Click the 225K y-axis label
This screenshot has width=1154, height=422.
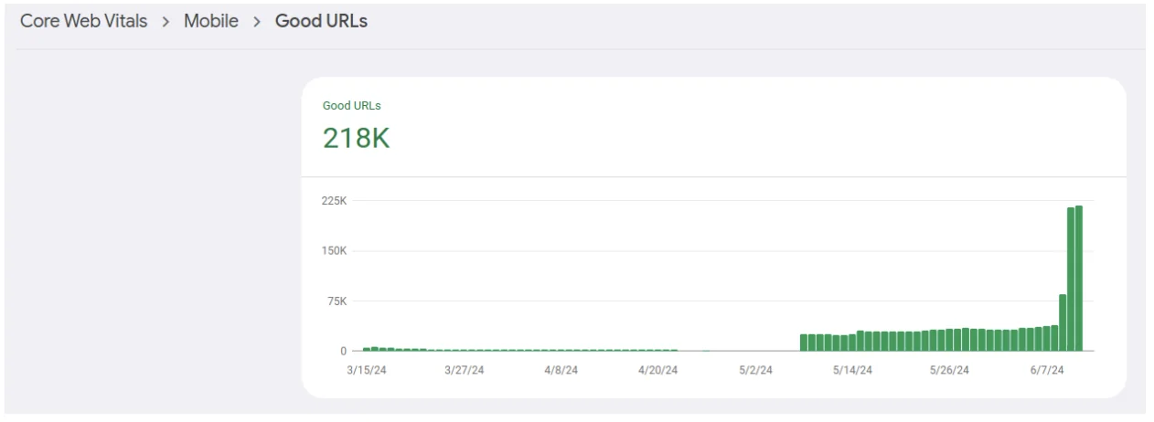(x=335, y=201)
